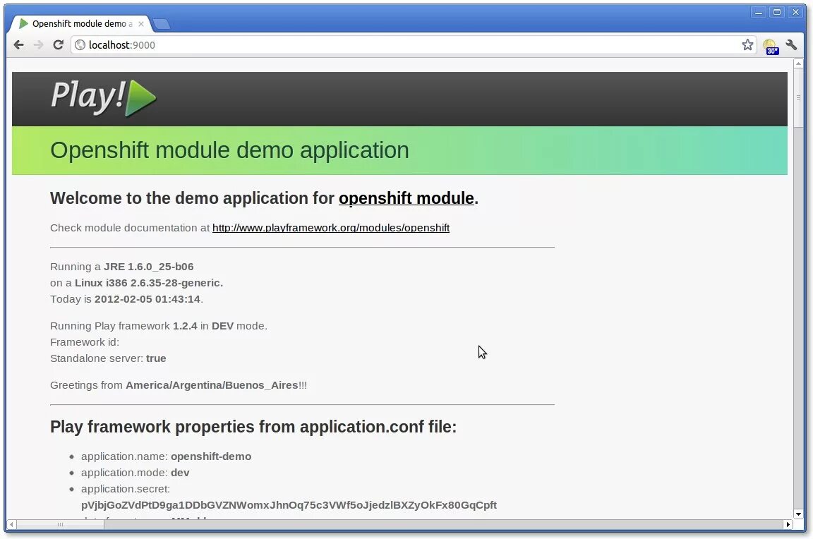Click the vertical scrollbar down arrow
813x539 pixels.
click(798, 514)
